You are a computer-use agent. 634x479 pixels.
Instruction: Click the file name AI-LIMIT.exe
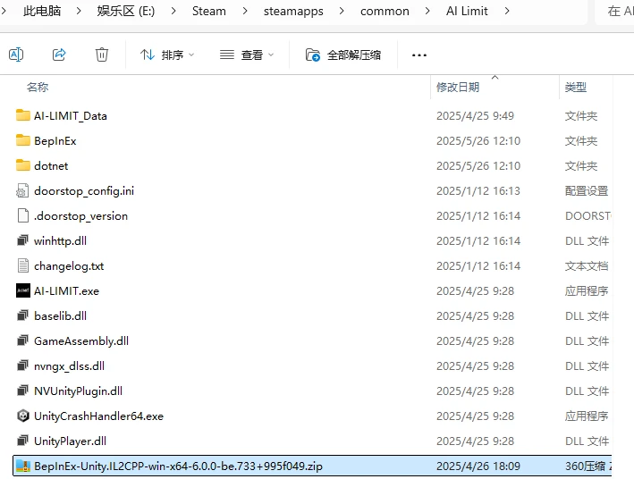point(66,291)
